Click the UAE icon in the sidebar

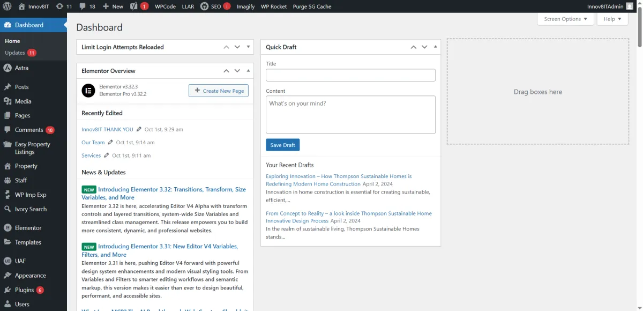8,261
